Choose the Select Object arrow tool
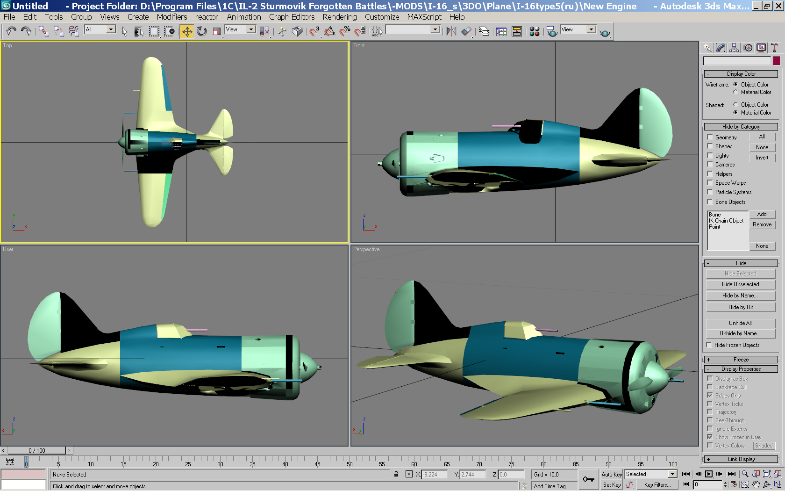This screenshot has width=785, height=491. pyautogui.click(x=124, y=31)
